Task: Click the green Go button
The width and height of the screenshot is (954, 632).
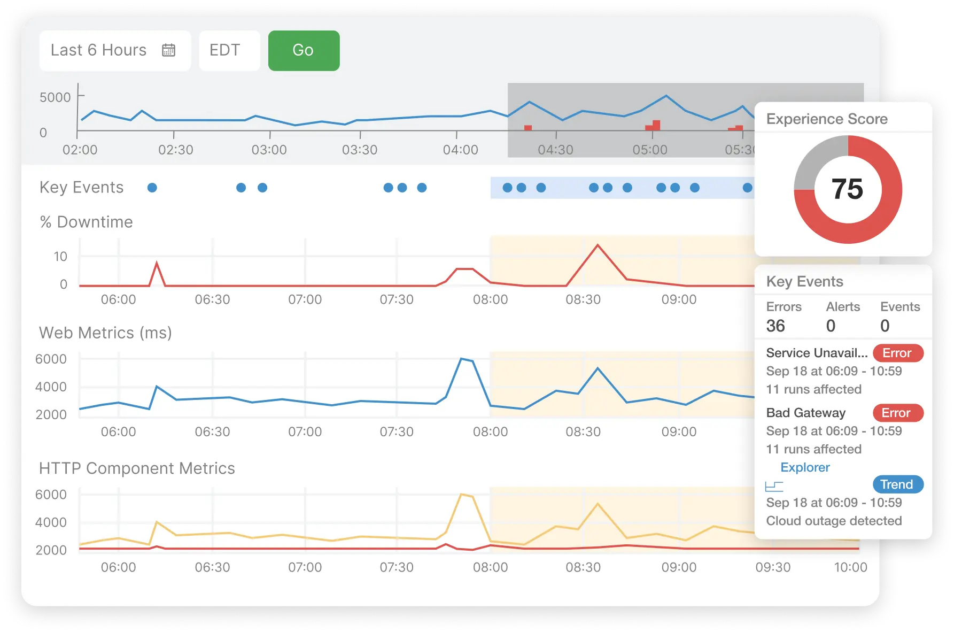Action: click(x=304, y=50)
